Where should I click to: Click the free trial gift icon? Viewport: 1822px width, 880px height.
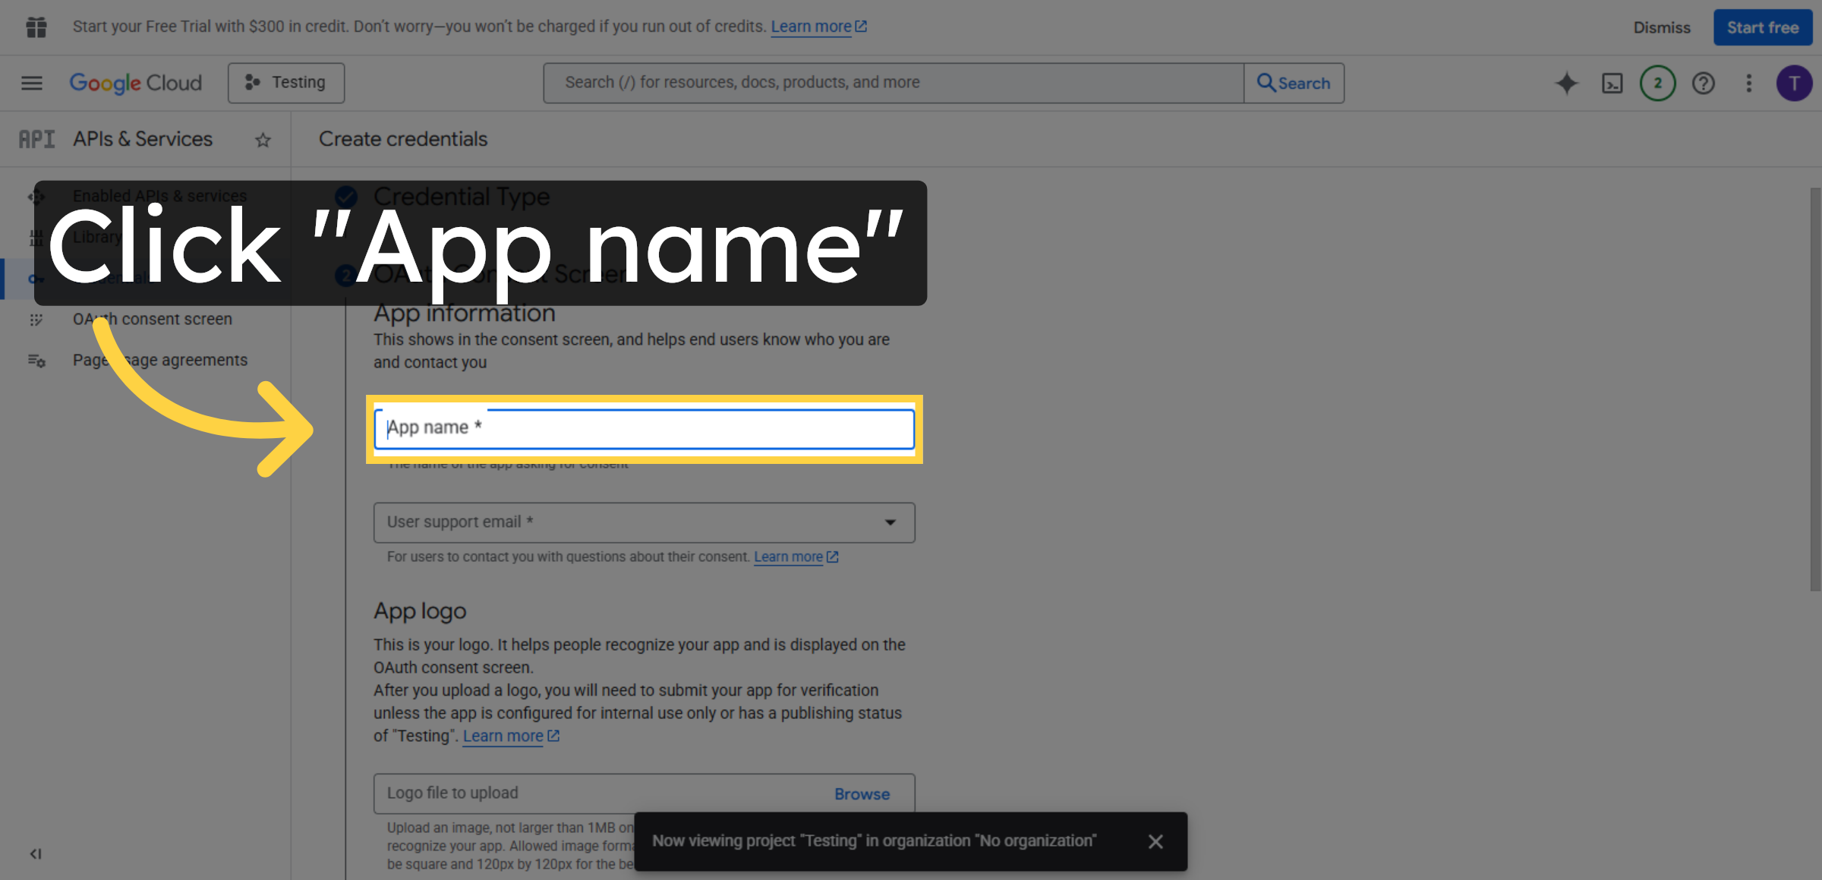click(x=36, y=27)
